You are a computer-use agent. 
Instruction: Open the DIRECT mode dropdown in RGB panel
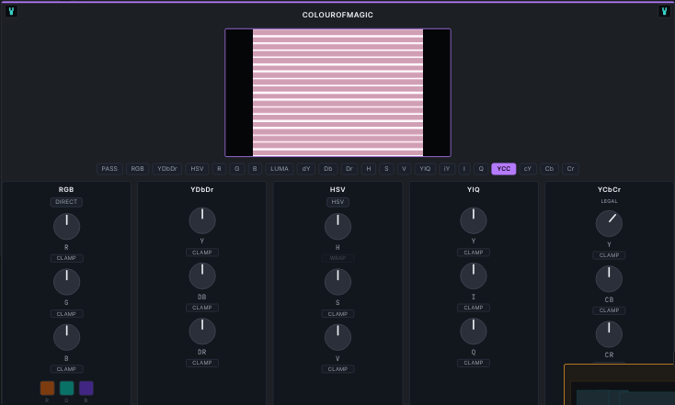pos(66,202)
